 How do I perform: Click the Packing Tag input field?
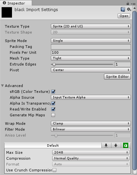pyautogui.click(x=91, y=47)
